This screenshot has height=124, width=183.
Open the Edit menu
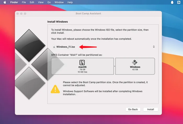point(32,2)
